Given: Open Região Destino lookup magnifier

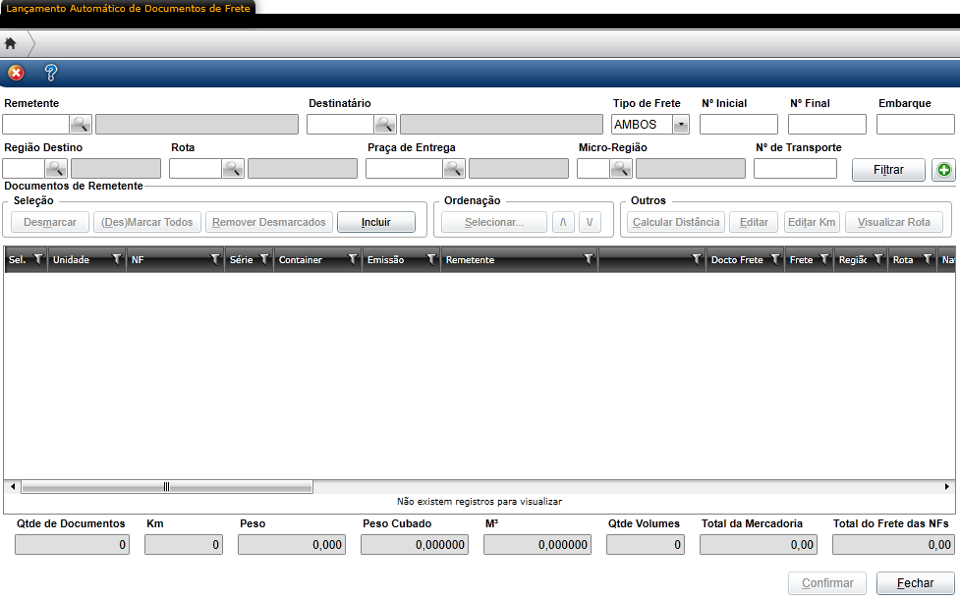Looking at the screenshot, I should pyautogui.click(x=56, y=168).
